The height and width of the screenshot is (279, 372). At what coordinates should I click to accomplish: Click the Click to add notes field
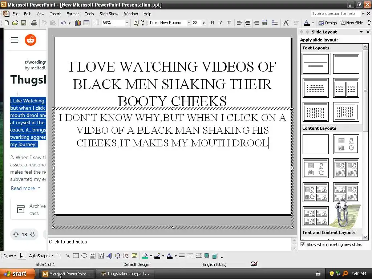(170, 244)
